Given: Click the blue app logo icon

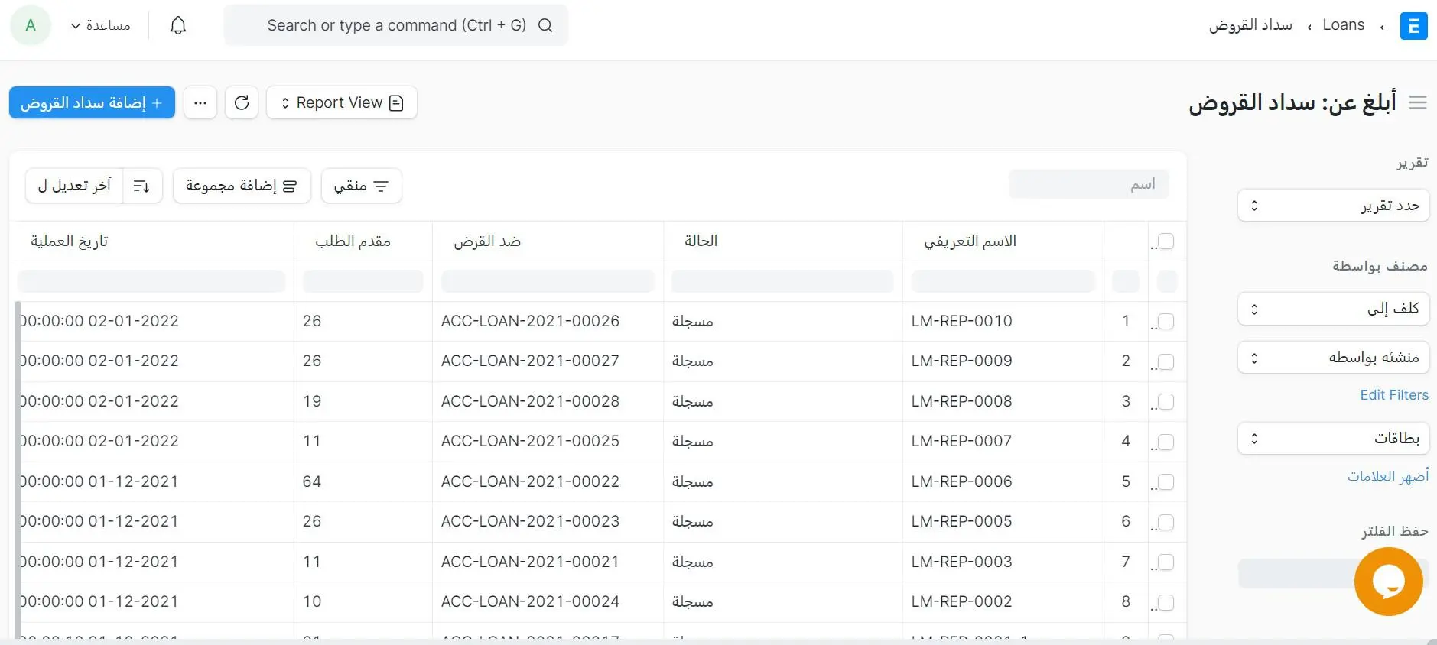Looking at the screenshot, I should 1413,26.
